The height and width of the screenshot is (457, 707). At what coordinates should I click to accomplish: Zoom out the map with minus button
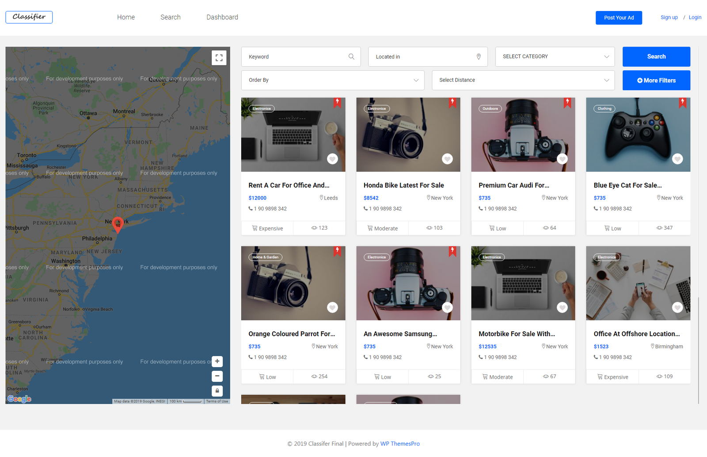click(x=217, y=376)
